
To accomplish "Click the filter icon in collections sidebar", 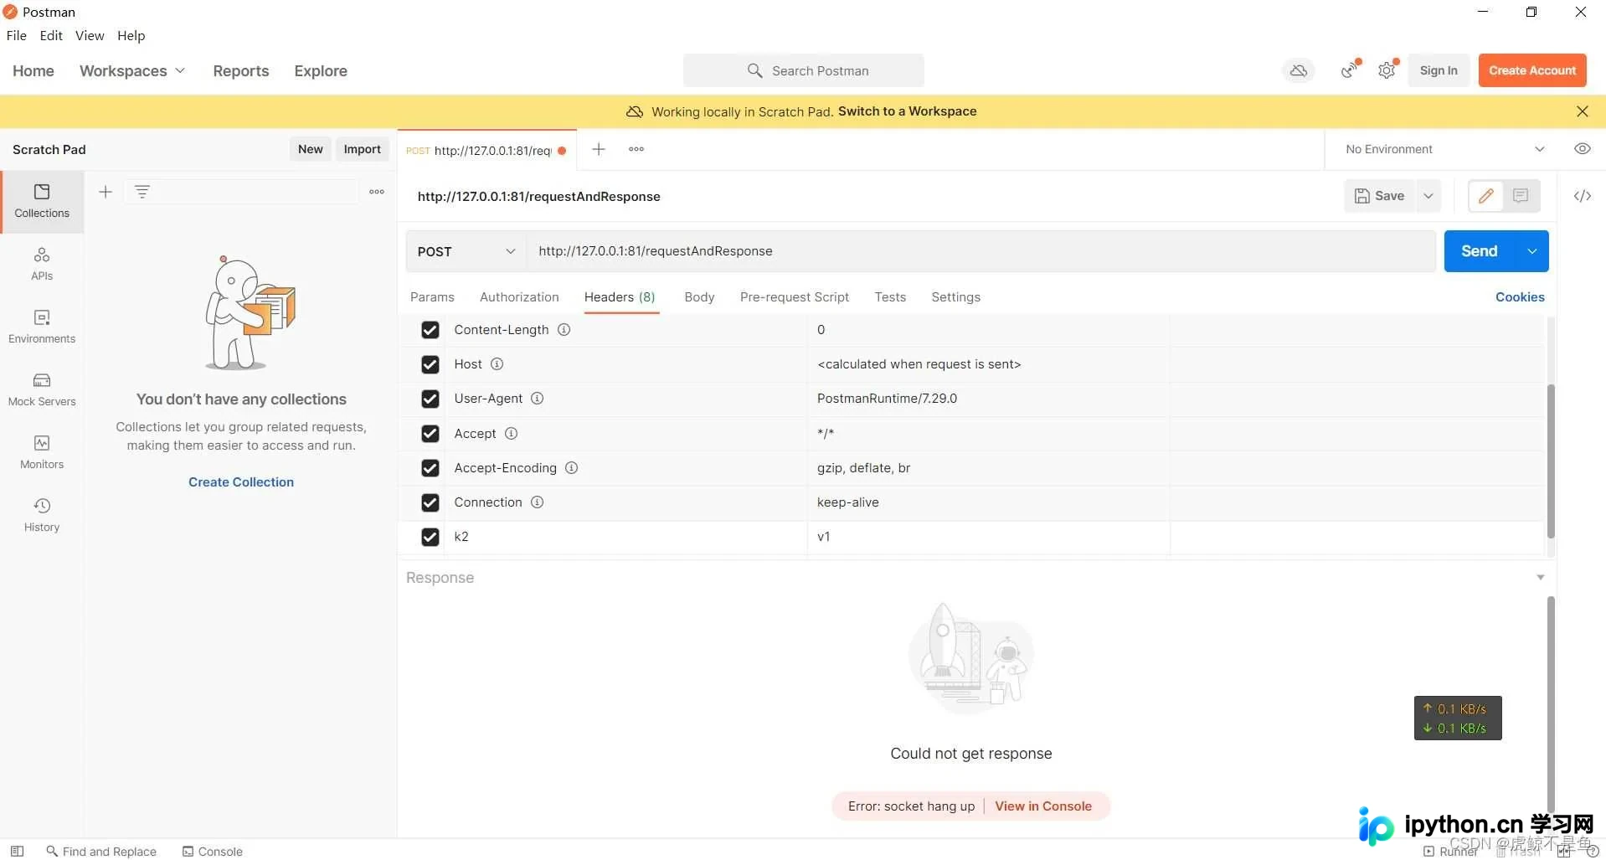I will point(142,192).
